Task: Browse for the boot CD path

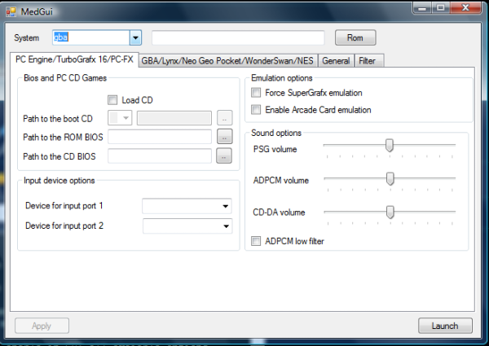Action: click(x=225, y=118)
